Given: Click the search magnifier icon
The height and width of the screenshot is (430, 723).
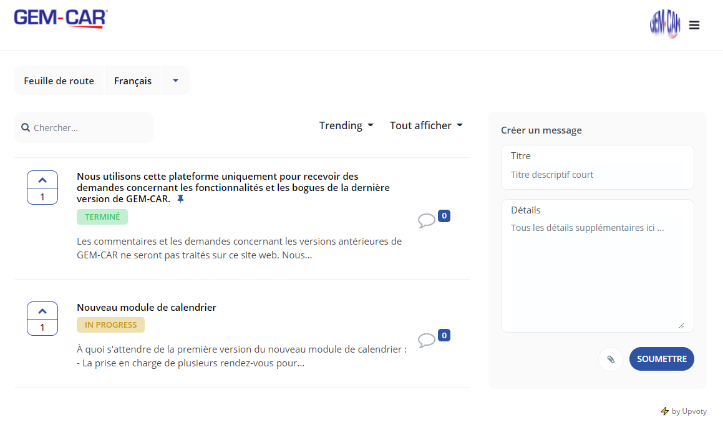Looking at the screenshot, I should pyautogui.click(x=26, y=128).
